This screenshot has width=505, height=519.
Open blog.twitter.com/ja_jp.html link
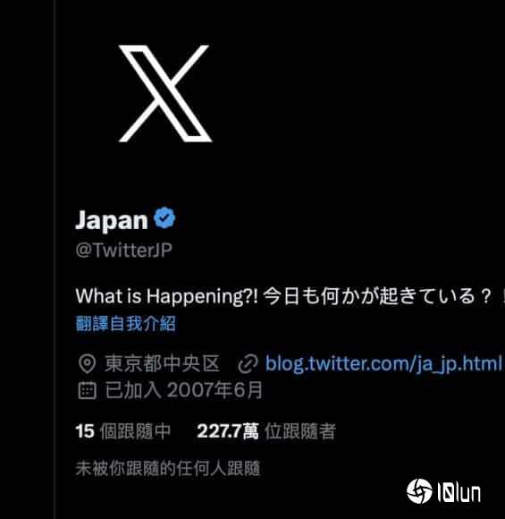click(383, 364)
